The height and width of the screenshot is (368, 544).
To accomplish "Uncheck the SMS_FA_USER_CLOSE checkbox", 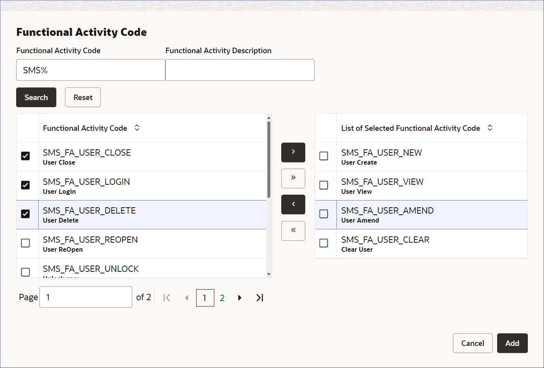I will (x=26, y=156).
